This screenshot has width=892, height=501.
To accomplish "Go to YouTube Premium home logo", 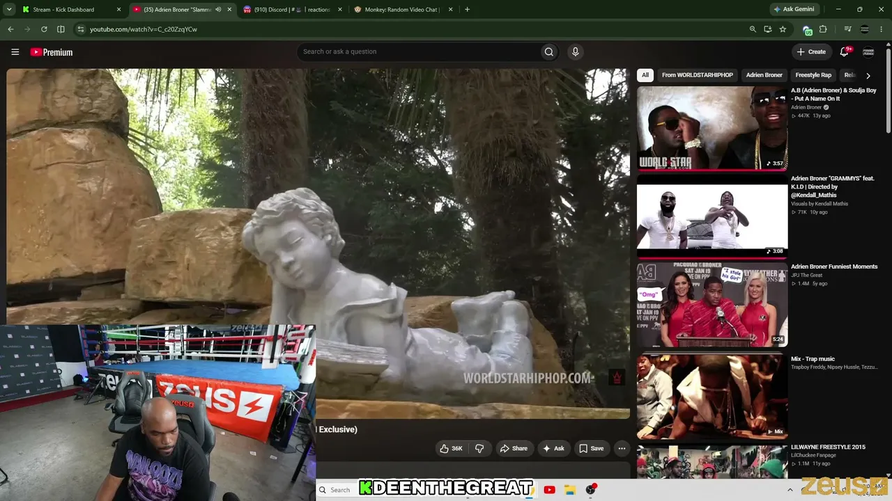I will pos(52,52).
